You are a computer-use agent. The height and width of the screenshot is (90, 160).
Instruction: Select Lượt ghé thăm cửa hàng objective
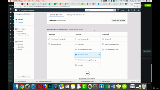114,49
